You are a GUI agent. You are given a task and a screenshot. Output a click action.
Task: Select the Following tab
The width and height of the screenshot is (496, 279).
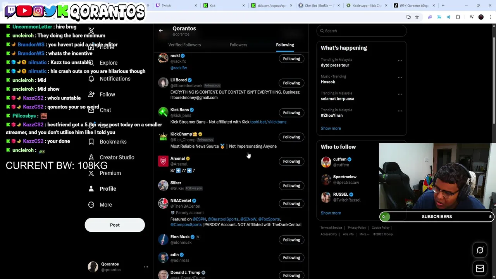(x=285, y=45)
